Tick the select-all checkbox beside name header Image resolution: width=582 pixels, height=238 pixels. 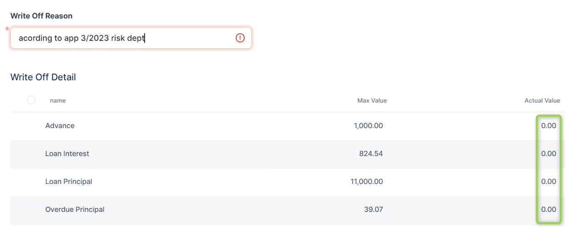pos(31,100)
